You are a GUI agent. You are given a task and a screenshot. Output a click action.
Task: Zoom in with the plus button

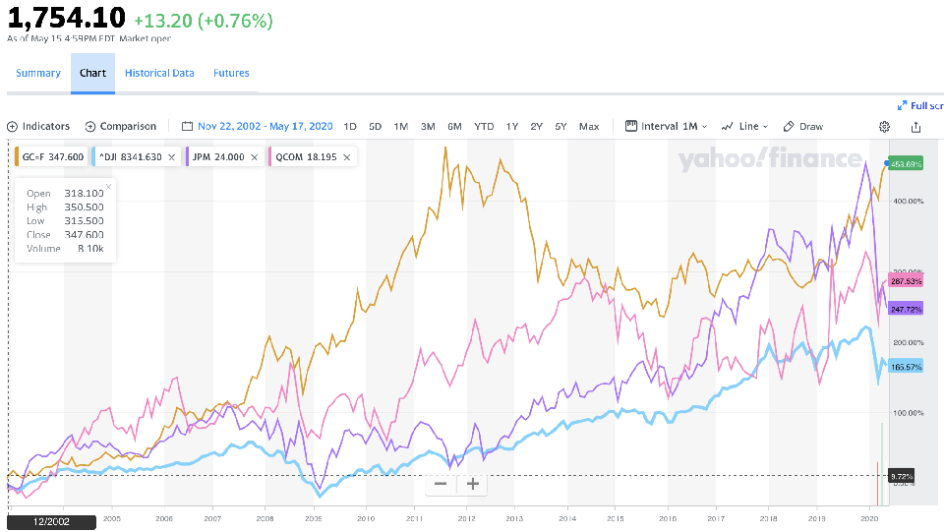[x=473, y=483]
